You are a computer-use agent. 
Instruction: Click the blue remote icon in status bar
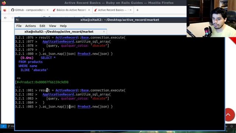(3, 126)
